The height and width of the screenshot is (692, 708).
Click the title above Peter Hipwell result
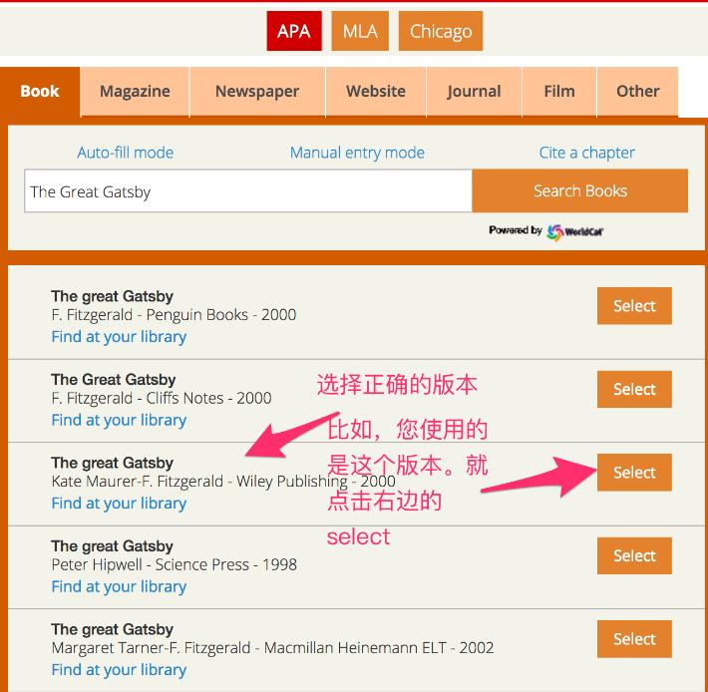tap(113, 546)
